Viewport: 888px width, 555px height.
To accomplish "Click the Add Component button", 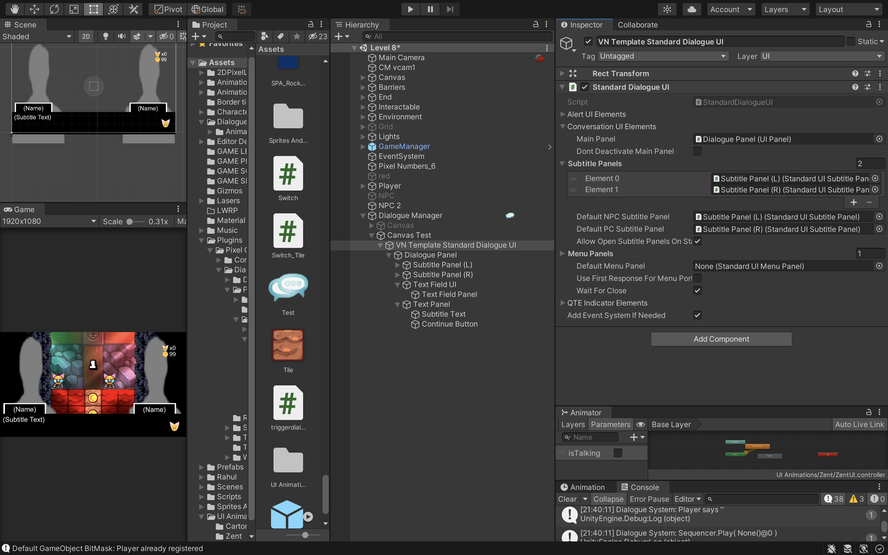I will [721, 339].
